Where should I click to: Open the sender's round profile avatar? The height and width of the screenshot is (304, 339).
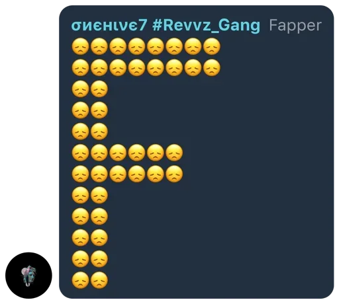pos(28,276)
